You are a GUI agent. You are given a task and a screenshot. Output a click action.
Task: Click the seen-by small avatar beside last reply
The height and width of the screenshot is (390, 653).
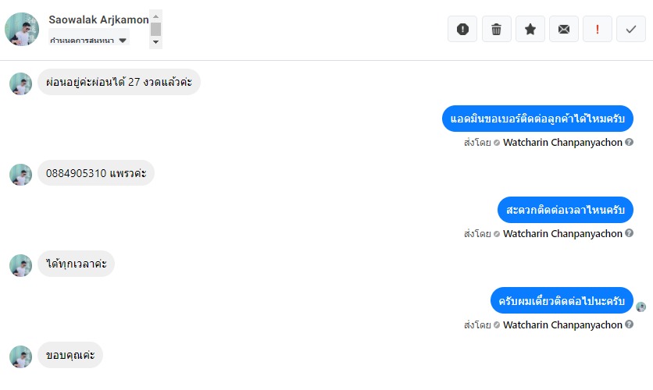tap(641, 307)
